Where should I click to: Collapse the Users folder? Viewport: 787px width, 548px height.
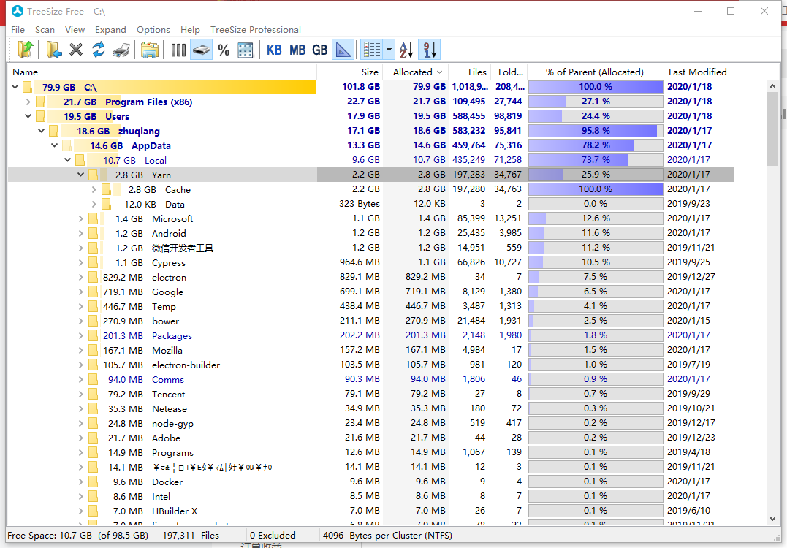(28, 116)
